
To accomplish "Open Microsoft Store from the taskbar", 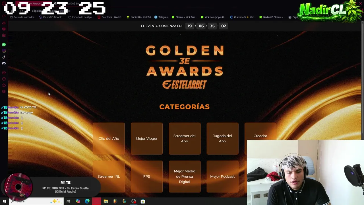I will 143,201.
